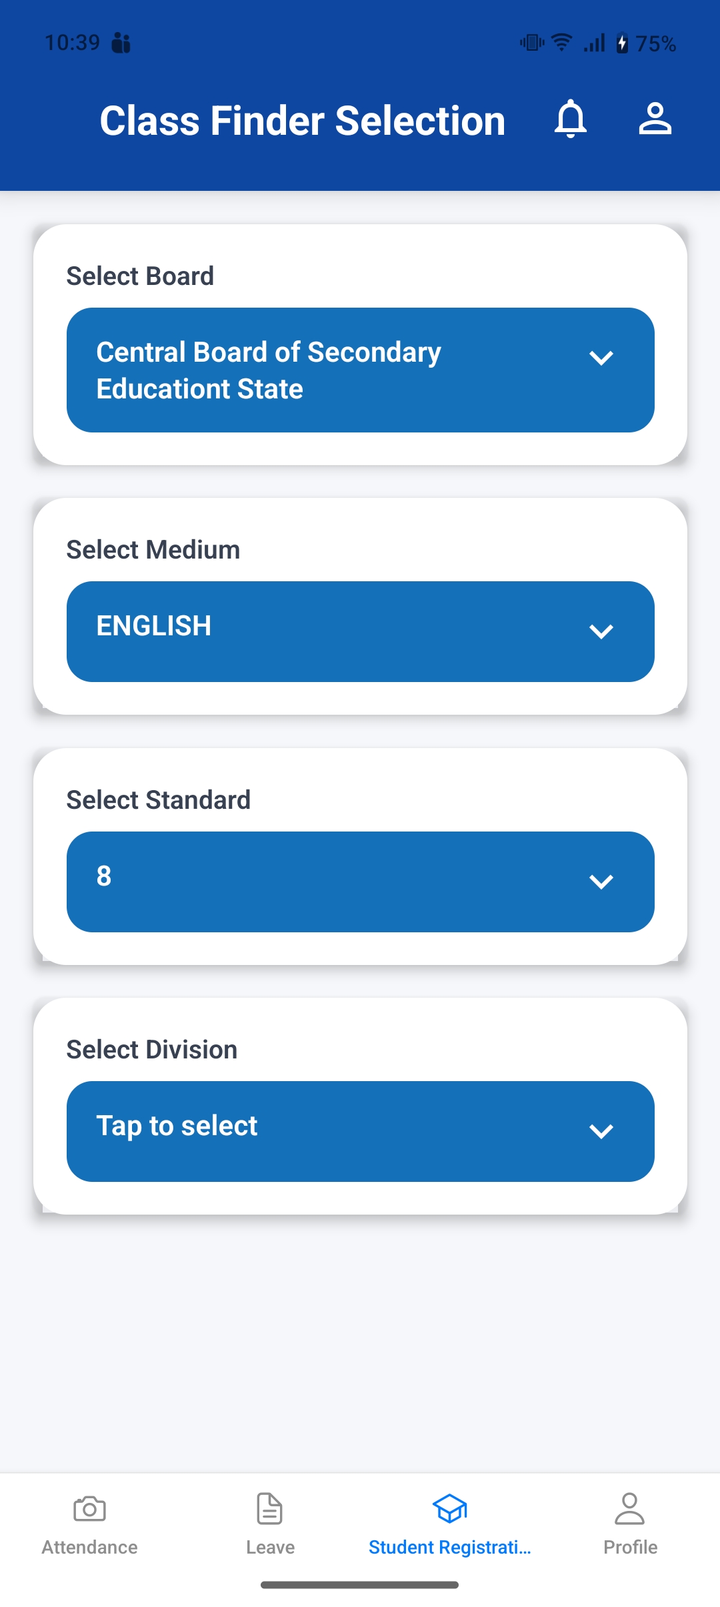Screen dimensions: 720x1607
Task: Select the Student Registration tab label
Action: click(x=450, y=1547)
